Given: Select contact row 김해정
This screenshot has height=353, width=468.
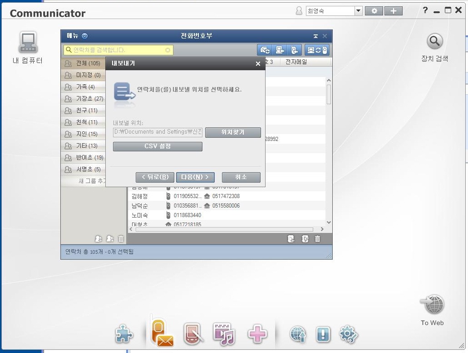Looking at the screenshot, I should pyautogui.click(x=227, y=196).
